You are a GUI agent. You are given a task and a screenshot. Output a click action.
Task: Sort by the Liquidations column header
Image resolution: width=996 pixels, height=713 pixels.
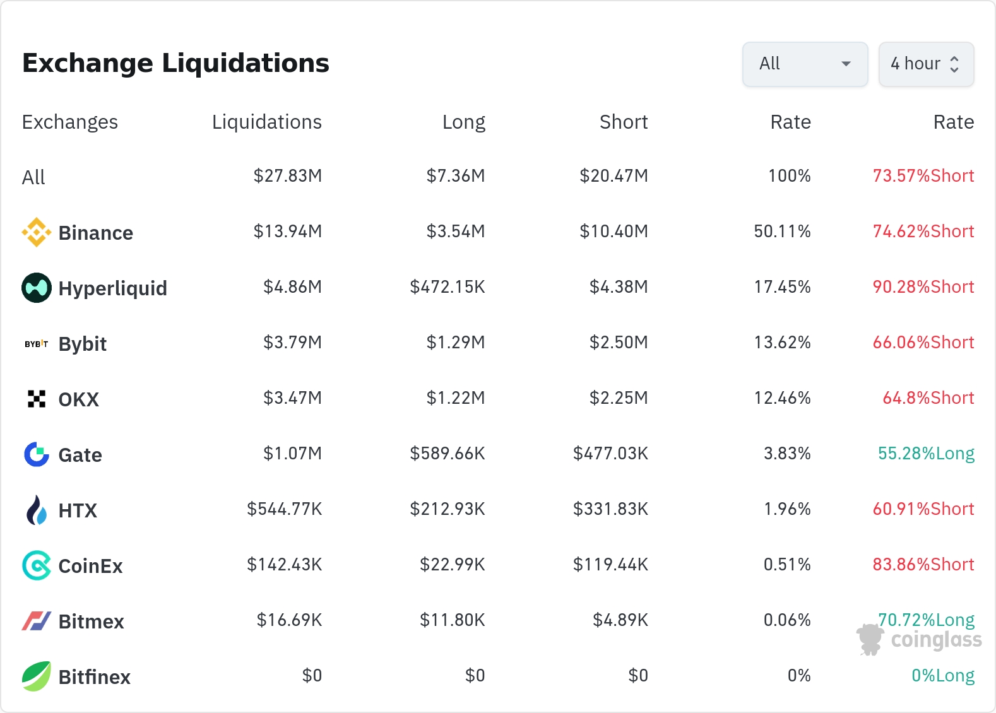266,122
